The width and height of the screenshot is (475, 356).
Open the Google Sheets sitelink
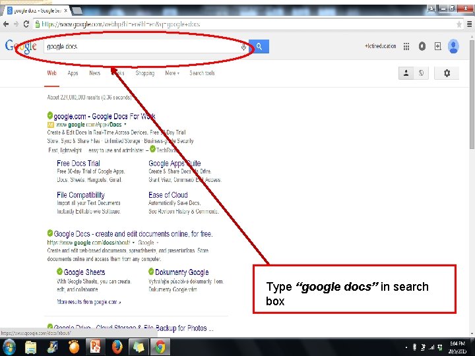pos(84,272)
